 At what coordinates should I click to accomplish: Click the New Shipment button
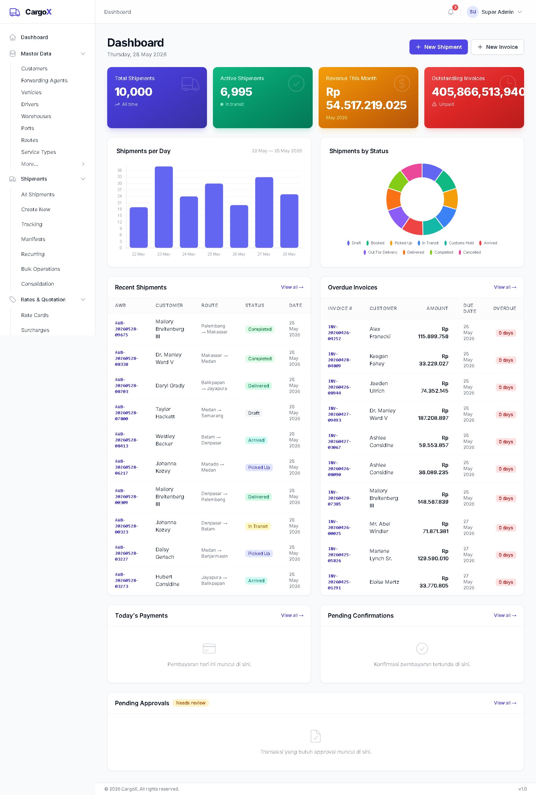pyautogui.click(x=438, y=47)
